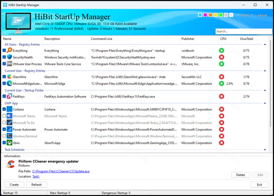Screen dimensions: 274x196
Task: Open more color themes ellipsis
Action: [231, 15]
